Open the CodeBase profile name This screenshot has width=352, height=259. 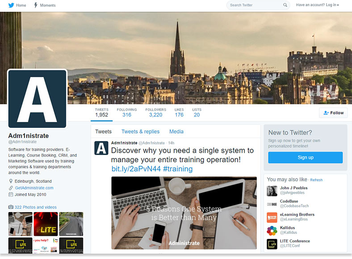[289, 201]
